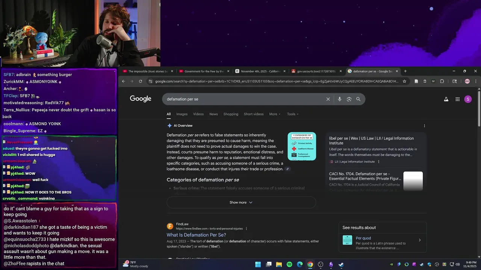Screen dimensions: 481x270
Task: Close the gov.uscourts.txwd browser tab
Action: 340,71
